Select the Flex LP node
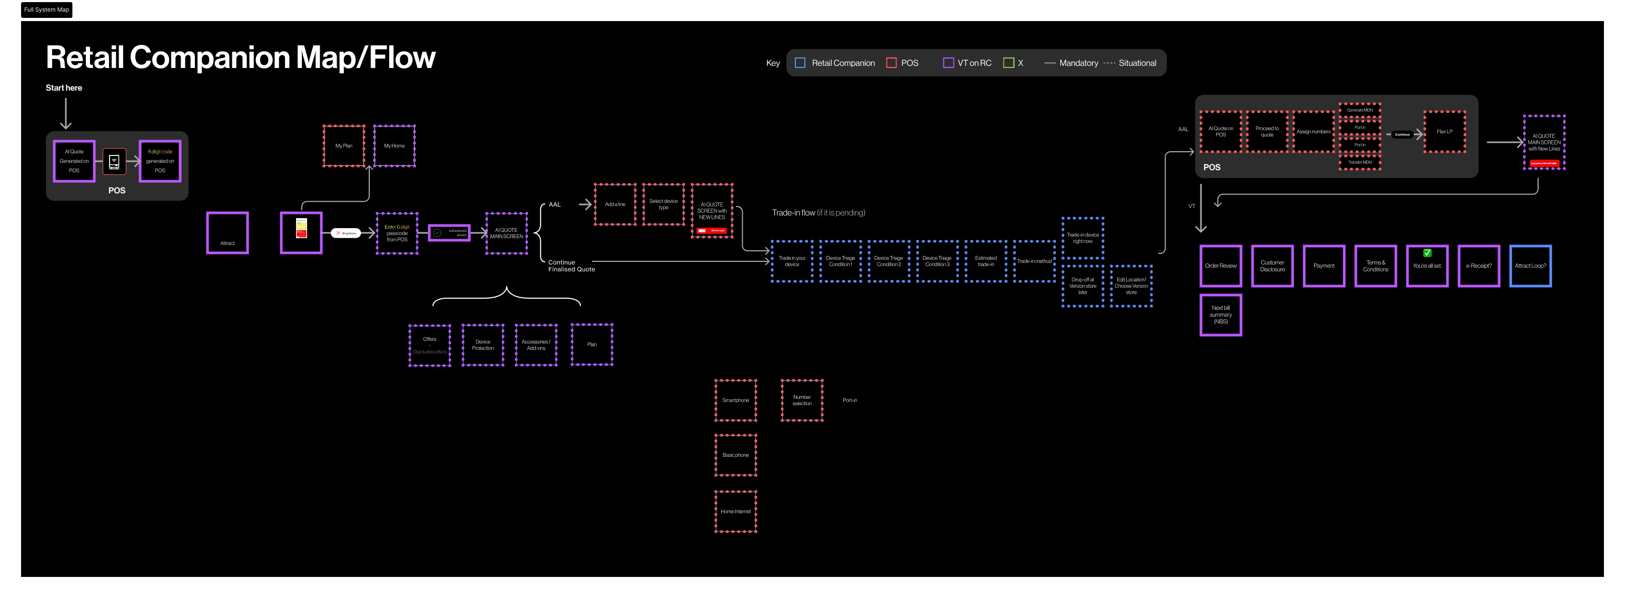 click(1444, 132)
